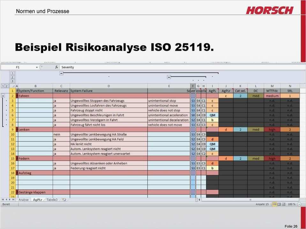Click Anzahl: 15 in status bar
This screenshot has width=306, height=229.
262,204
